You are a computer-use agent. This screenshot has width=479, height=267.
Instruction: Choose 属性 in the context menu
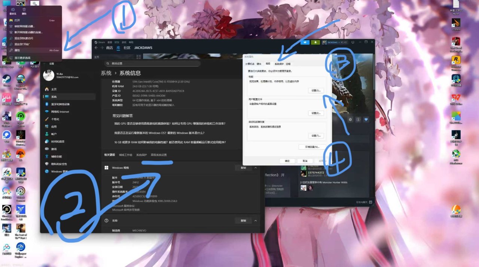point(34,50)
